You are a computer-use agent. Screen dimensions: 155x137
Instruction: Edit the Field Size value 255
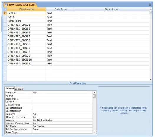(x=62, y=92)
